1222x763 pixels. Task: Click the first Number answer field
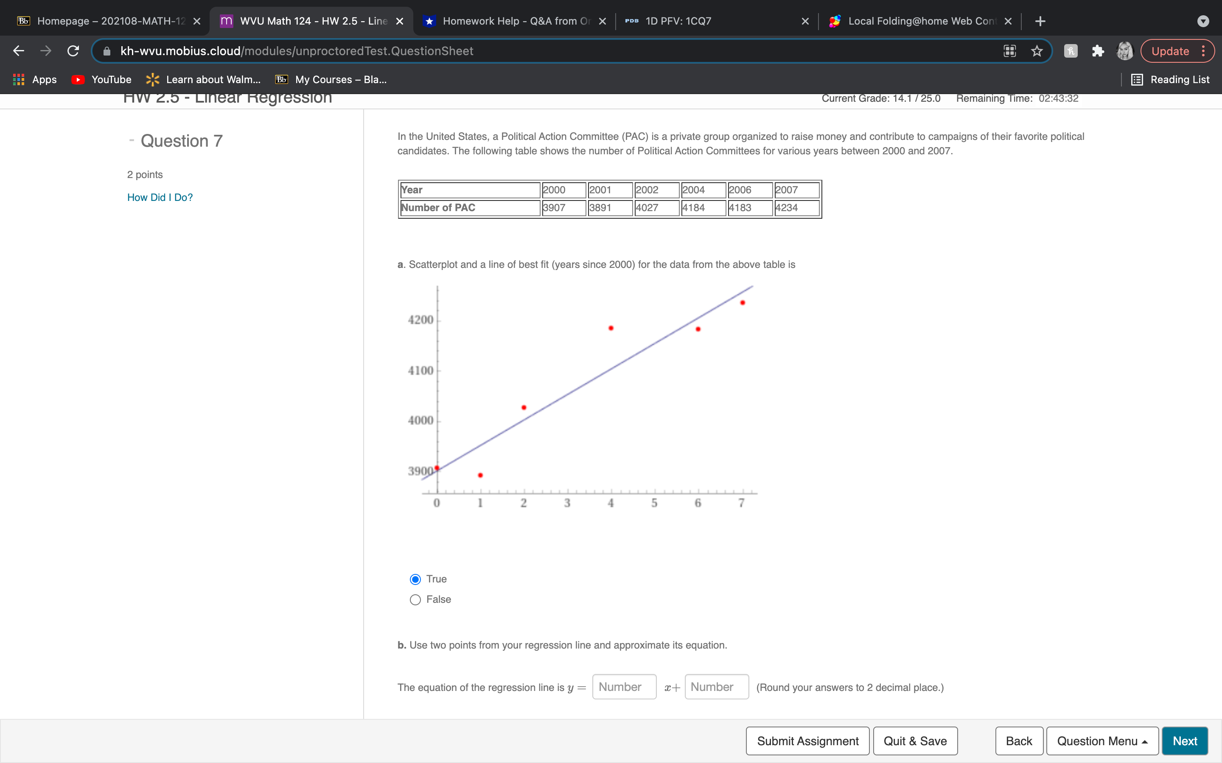tap(624, 687)
